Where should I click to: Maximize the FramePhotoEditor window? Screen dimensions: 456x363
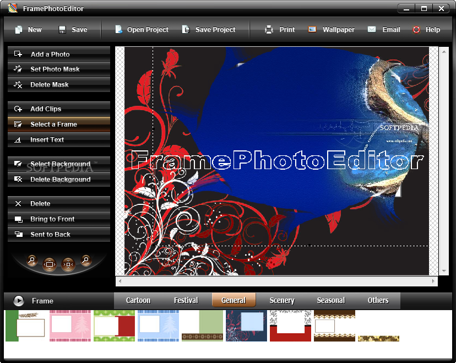pyautogui.click(x=424, y=9)
